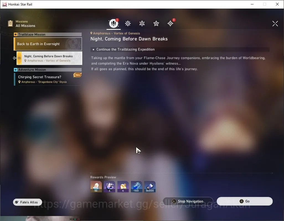284x221 pixels.
Task: Collapse the Adventure Mission section header
Action: point(48,70)
